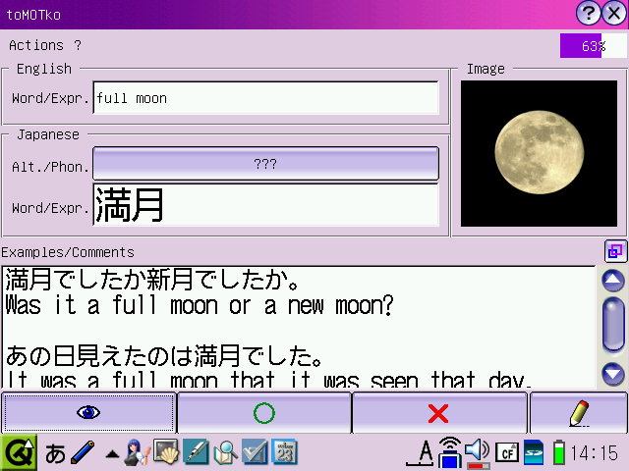
Task: Mark the answer wrong with red X
Action: coord(438,413)
